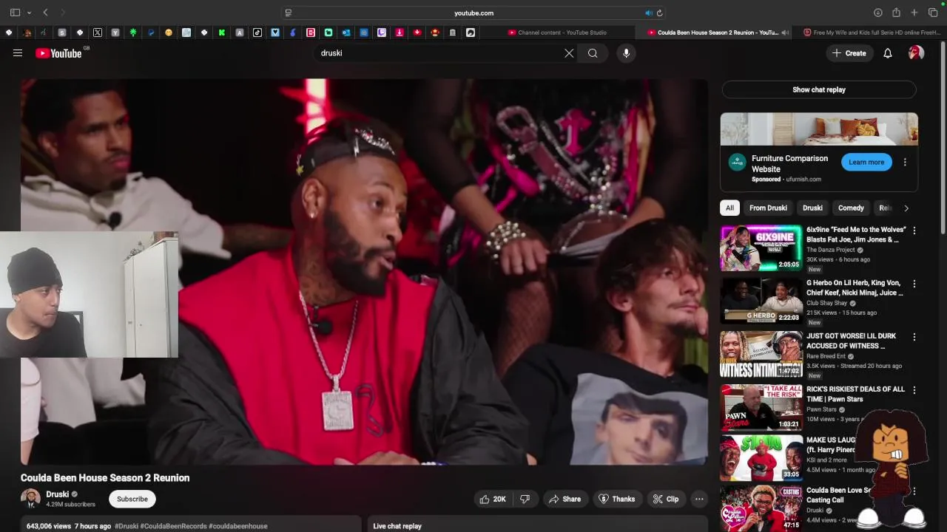Viewport: 947px width, 532px height.
Task: Go to YouTube home via logo
Action: point(58,53)
